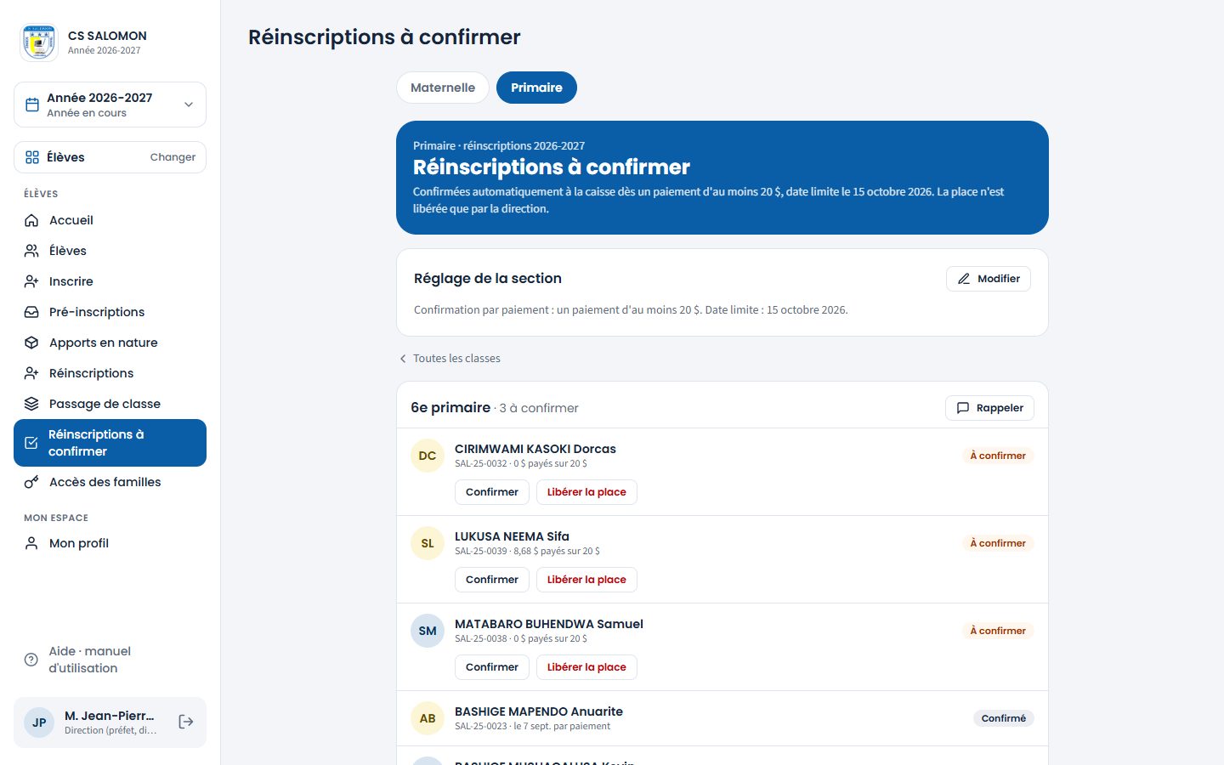Click the SL avatar of Sifa
Screen dimensions: 1224x765
click(428, 543)
